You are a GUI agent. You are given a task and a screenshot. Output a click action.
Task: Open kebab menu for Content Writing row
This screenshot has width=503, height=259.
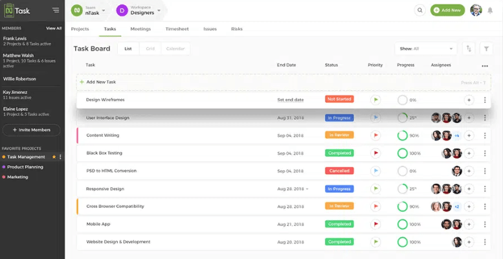[485, 135]
